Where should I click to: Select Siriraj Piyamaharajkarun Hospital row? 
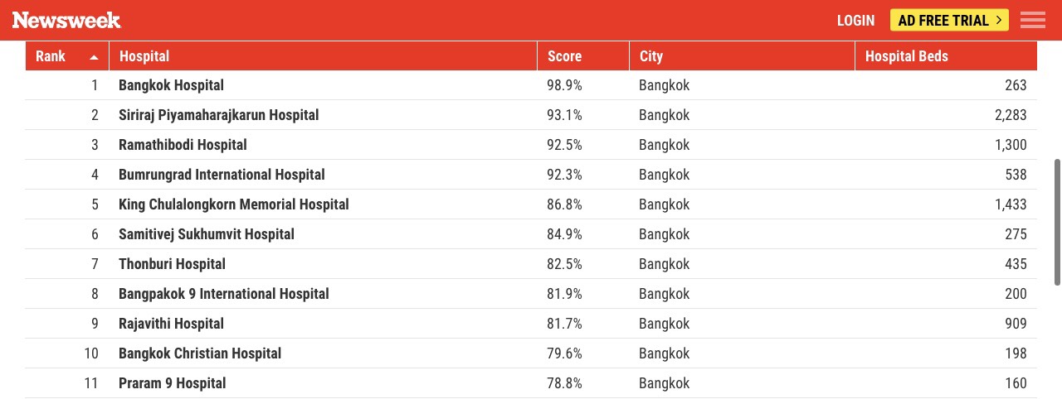[218, 115]
